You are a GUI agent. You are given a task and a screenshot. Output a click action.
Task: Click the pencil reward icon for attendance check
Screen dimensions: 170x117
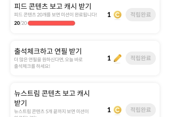[117, 58]
